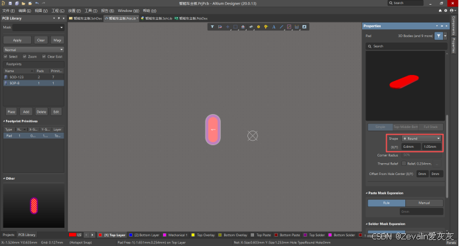Open the first menu in the menu bar
Screen dimensions: 459x246
[x=8, y=11]
